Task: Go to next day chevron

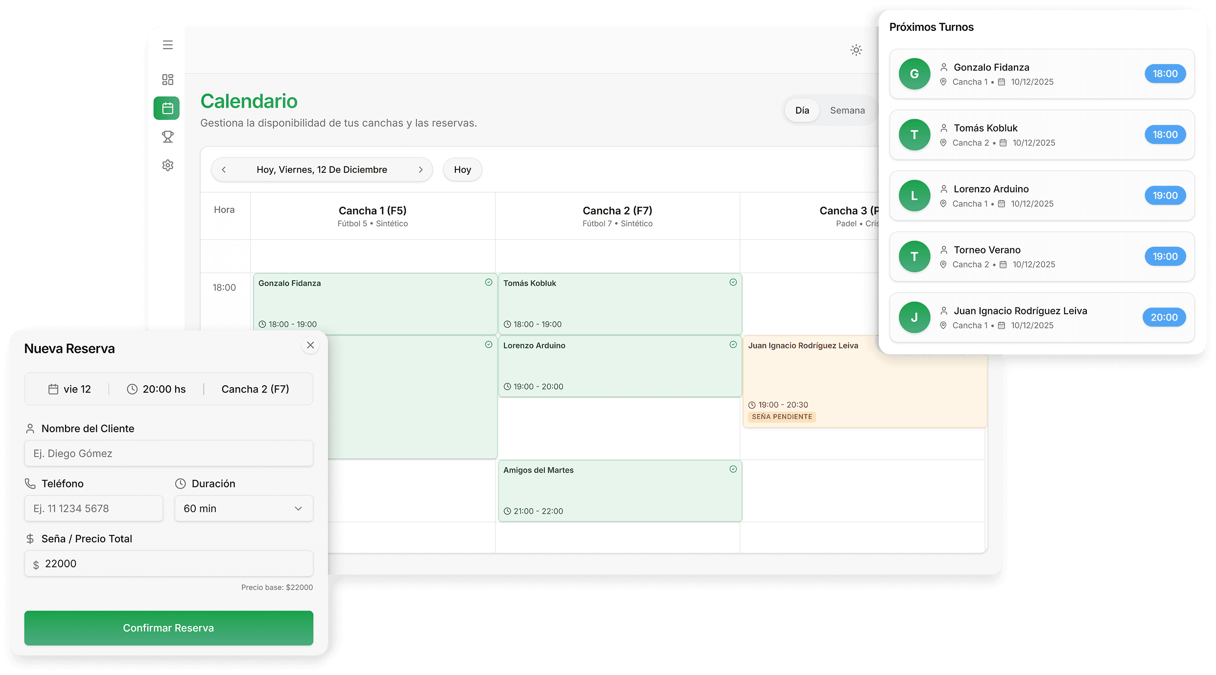Action: click(x=421, y=170)
